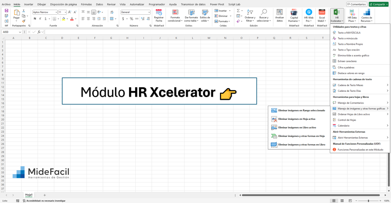Image resolution: width=391 pixels, height=203 pixels.
Task: Switch to Normal view in status bar
Action: 334,201
